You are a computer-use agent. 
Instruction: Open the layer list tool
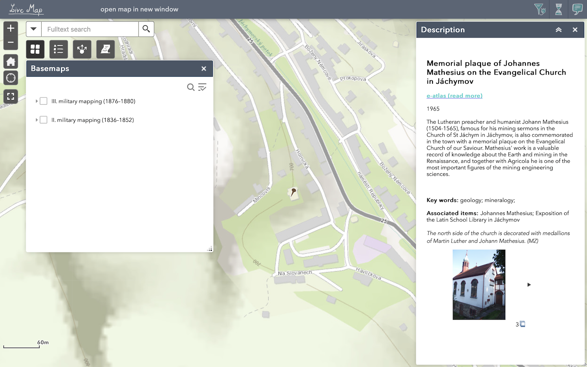tap(58, 49)
